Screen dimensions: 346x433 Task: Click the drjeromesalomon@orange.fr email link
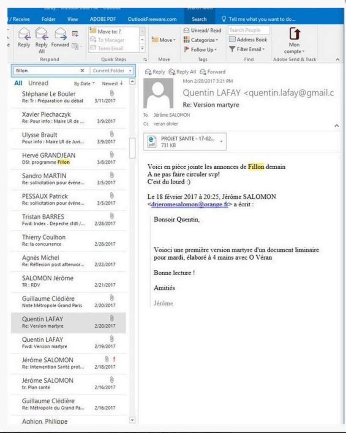190,204
